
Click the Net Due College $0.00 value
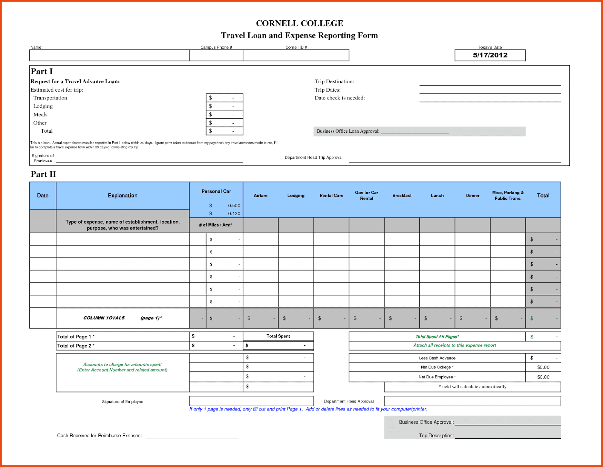543,367
